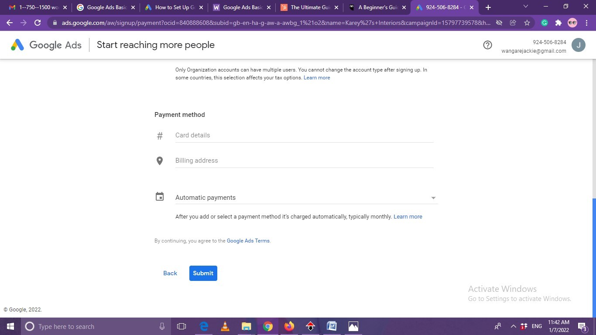This screenshot has width=596, height=335.
Task: Open VLC media player from taskbar
Action: pyautogui.click(x=225, y=326)
